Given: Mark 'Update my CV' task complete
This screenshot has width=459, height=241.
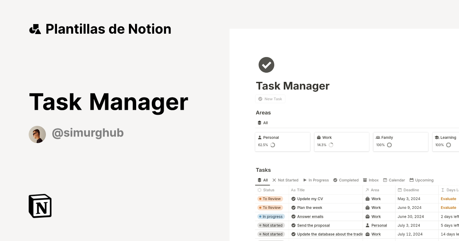Looking at the screenshot, I should 293,199.
